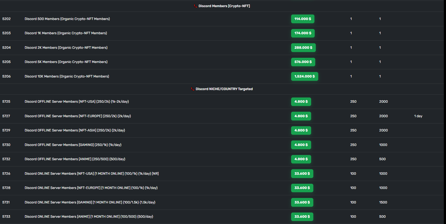This screenshot has height=224, width=446.
Task: Click the 4.800 $ price for GAMING offline row
Action: (x=301, y=145)
